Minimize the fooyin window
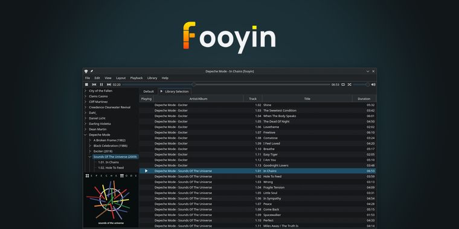The height and width of the screenshot is (229, 459). click(x=368, y=71)
